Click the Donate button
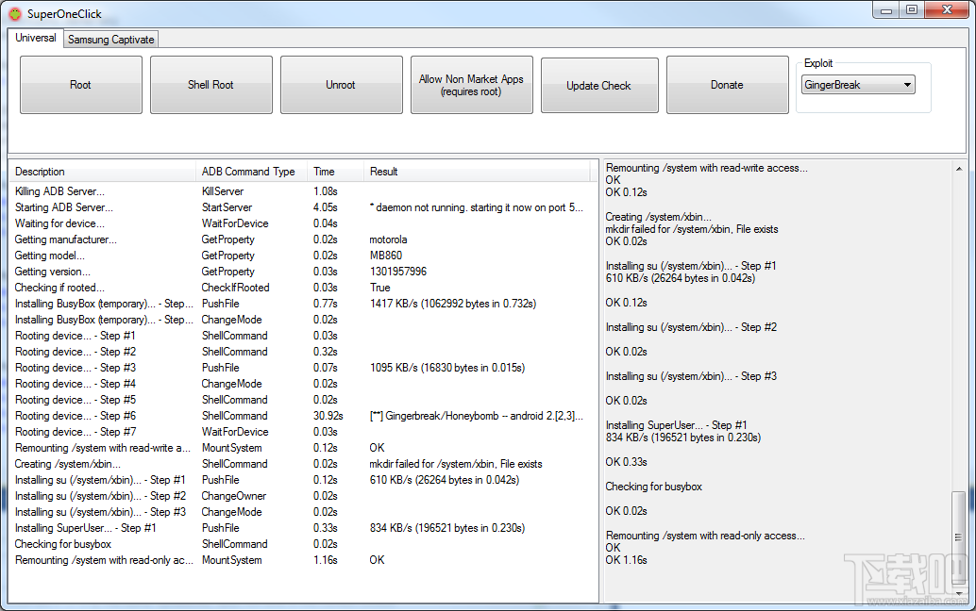 click(727, 85)
